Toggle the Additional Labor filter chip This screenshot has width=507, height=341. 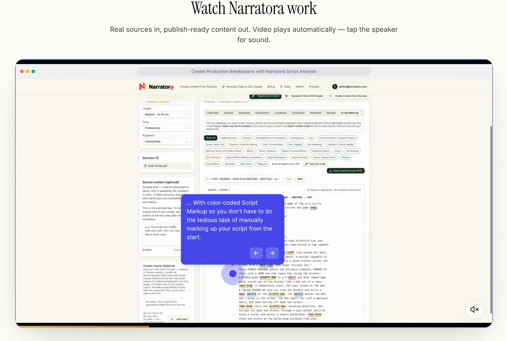(x=229, y=138)
